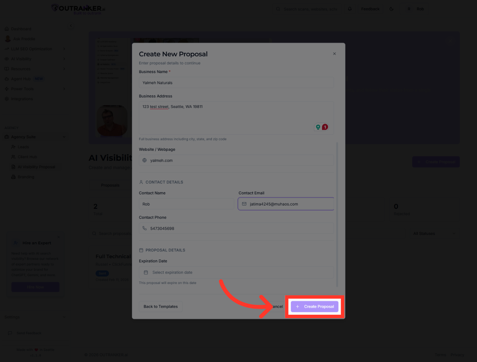Open the Rob user account menu

415,9
